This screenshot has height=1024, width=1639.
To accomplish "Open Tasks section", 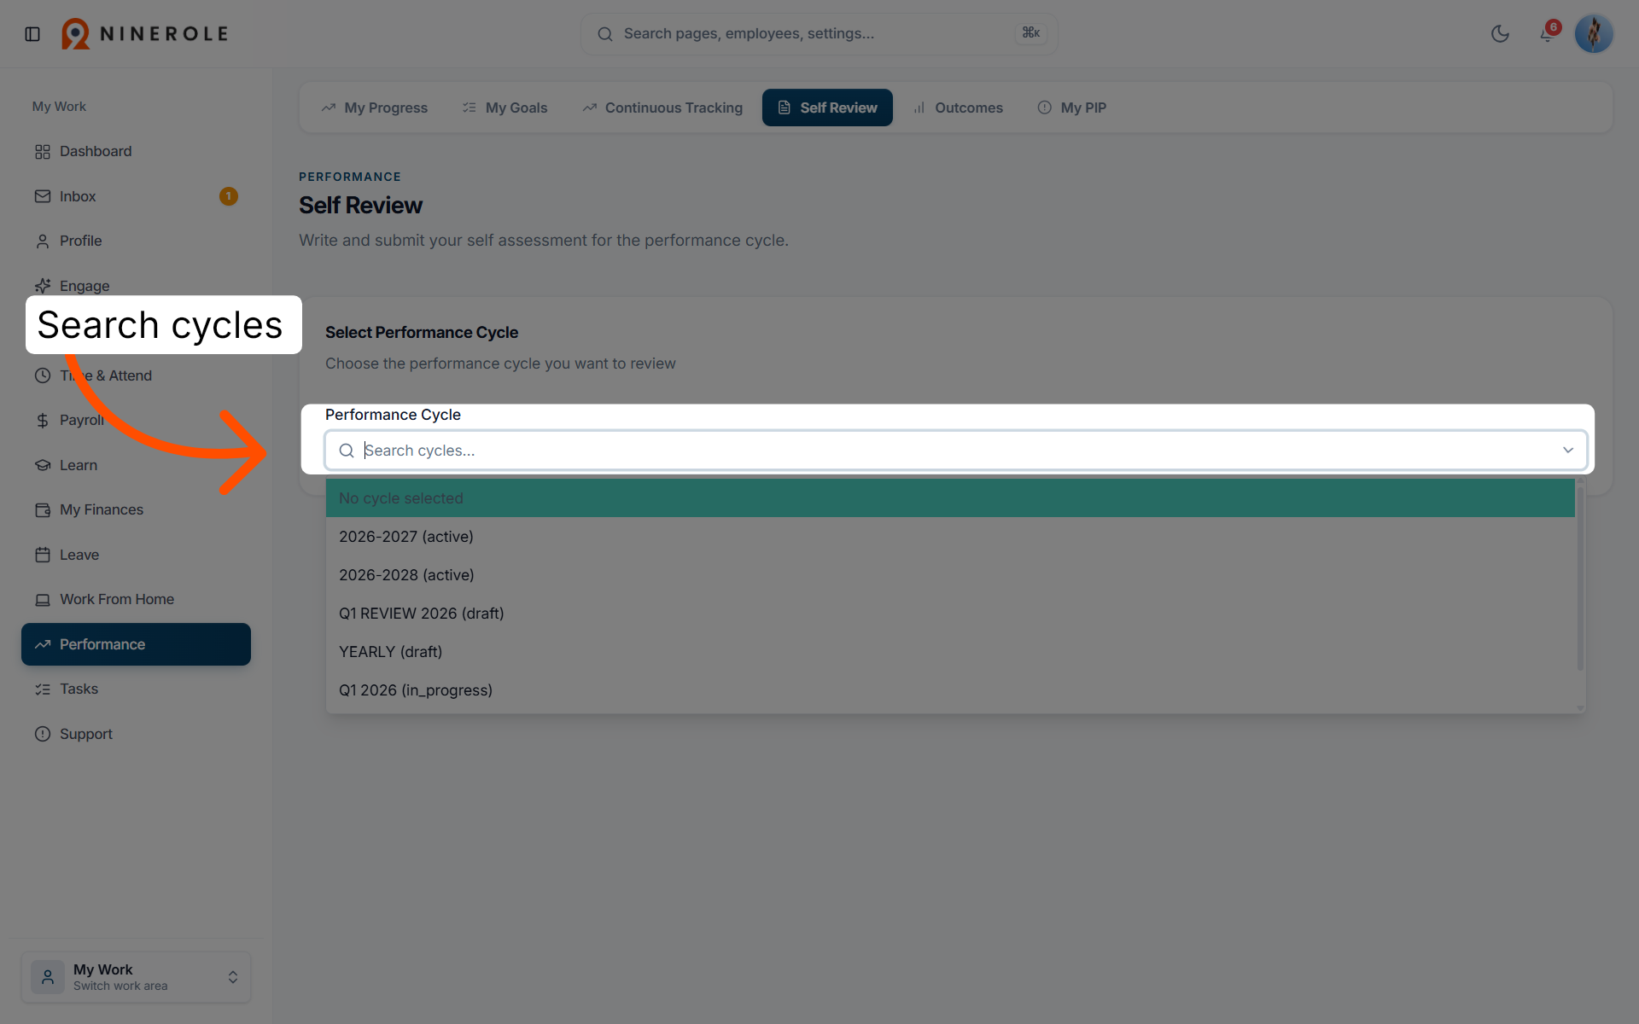I will coord(137,689).
